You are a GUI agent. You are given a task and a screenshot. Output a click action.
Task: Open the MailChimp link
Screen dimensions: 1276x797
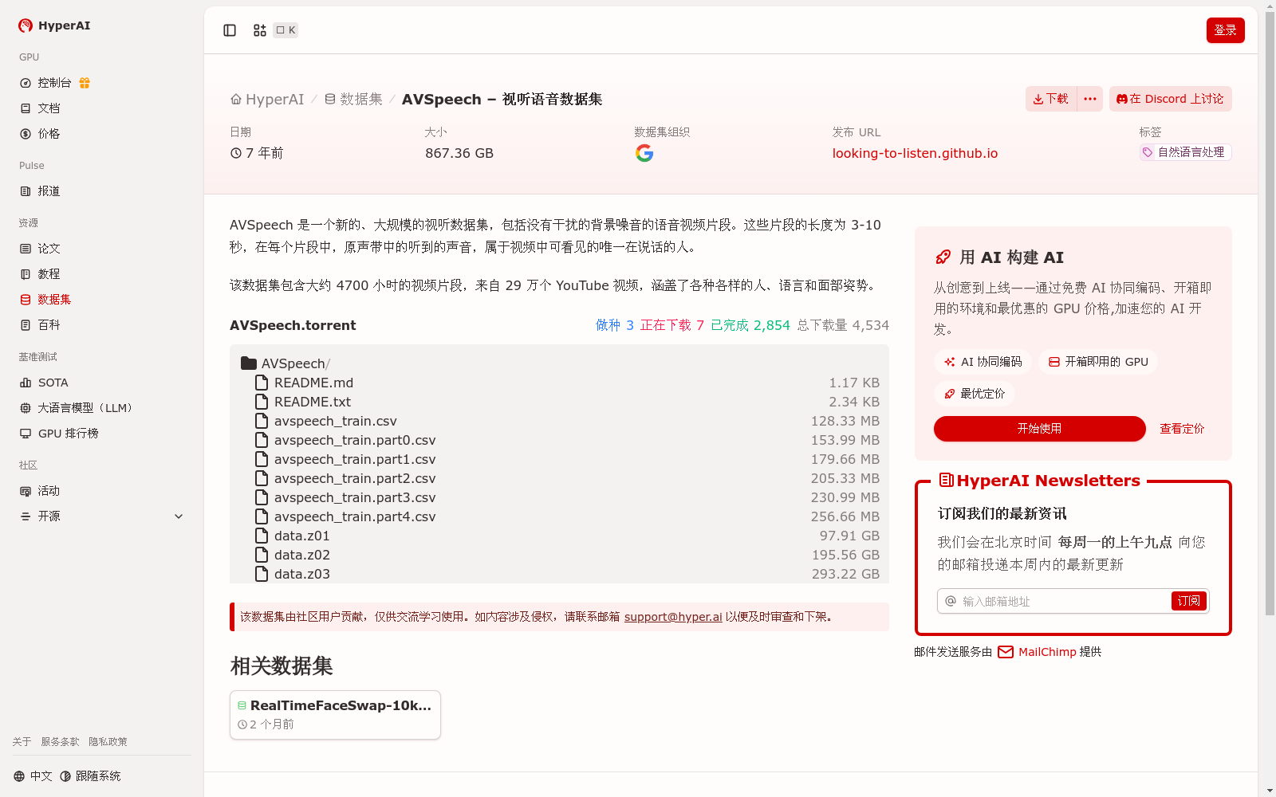coord(1038,652)
